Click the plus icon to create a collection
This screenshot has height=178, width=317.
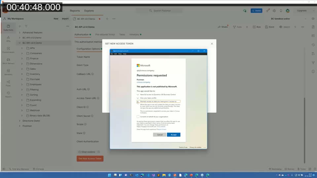click(x=19, y=26)
